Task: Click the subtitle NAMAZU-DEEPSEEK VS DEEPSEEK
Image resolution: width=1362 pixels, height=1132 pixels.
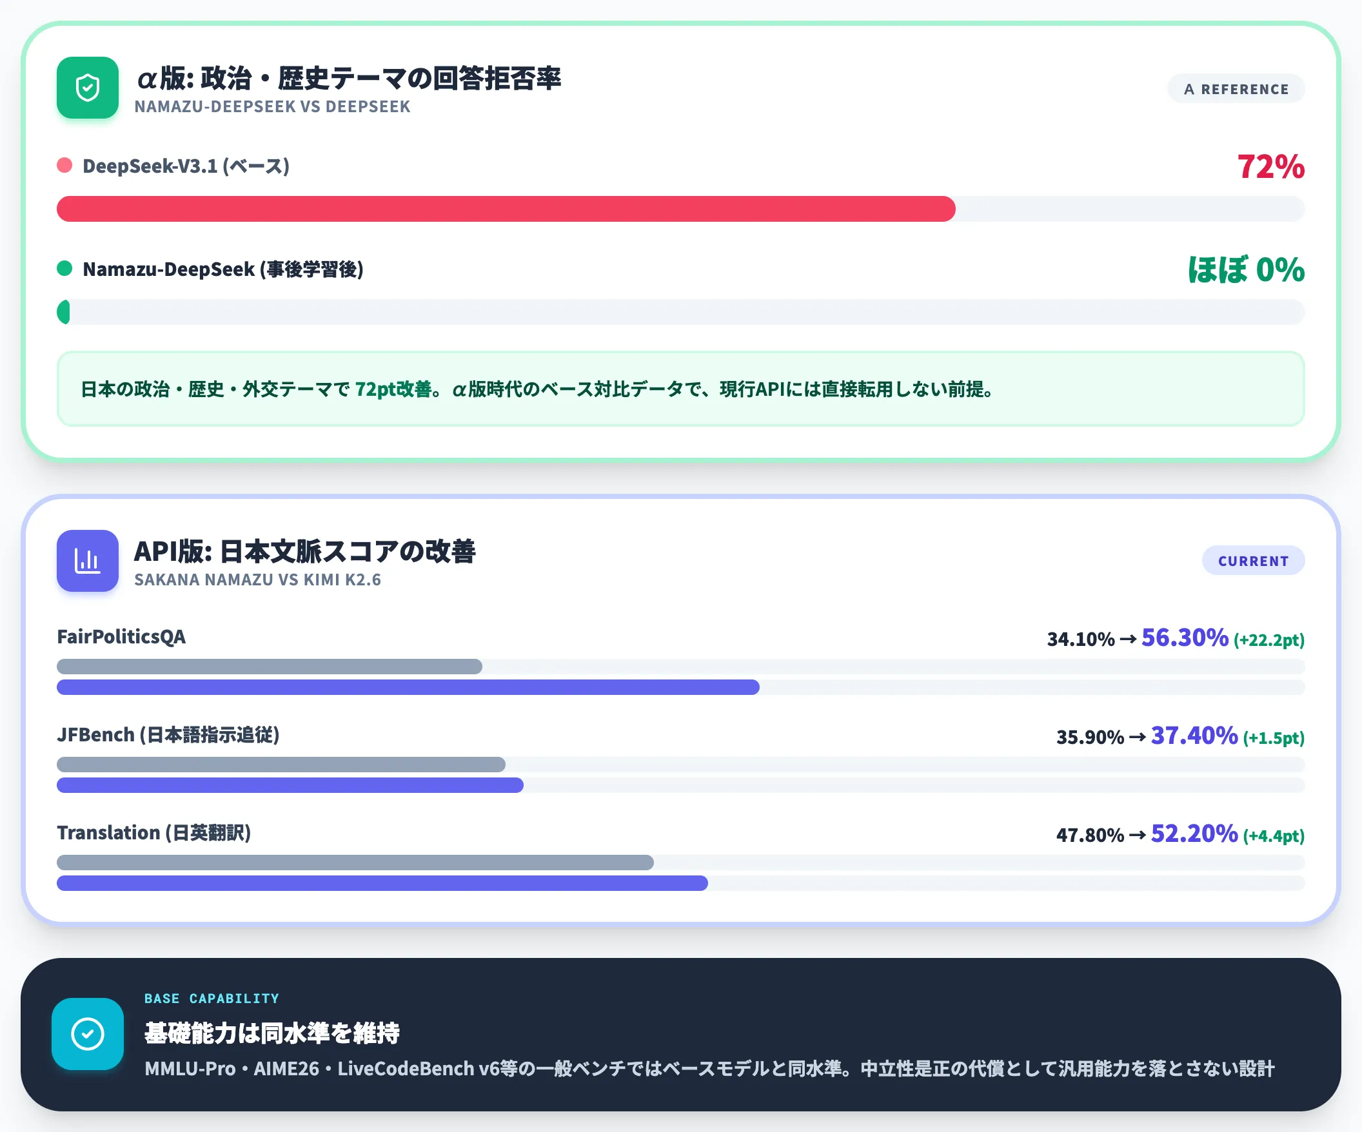Action: point(272,106)
